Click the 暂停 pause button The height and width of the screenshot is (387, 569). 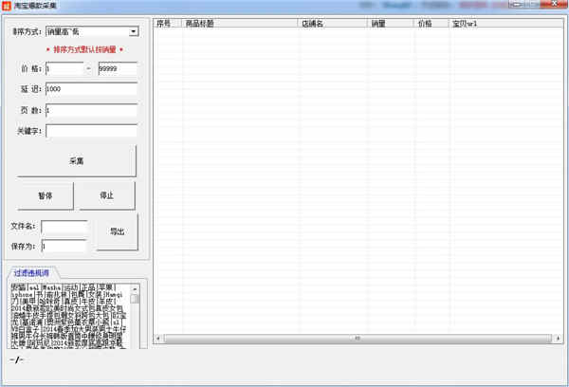click(x=46, y=196)
